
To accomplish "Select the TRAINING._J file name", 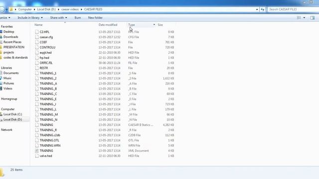I will (48, 104).
